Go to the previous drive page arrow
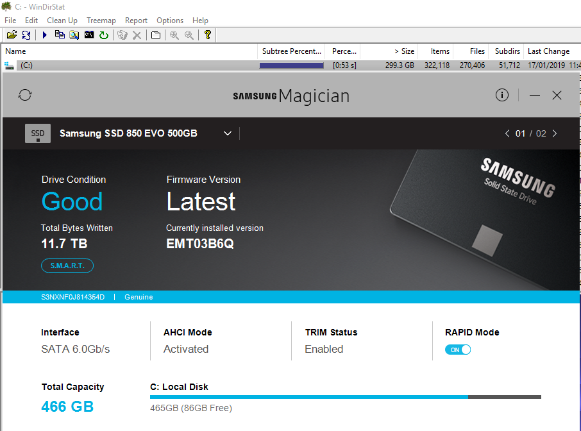The height and width of the screenshot is (431, 581). [x=507, y=133]
